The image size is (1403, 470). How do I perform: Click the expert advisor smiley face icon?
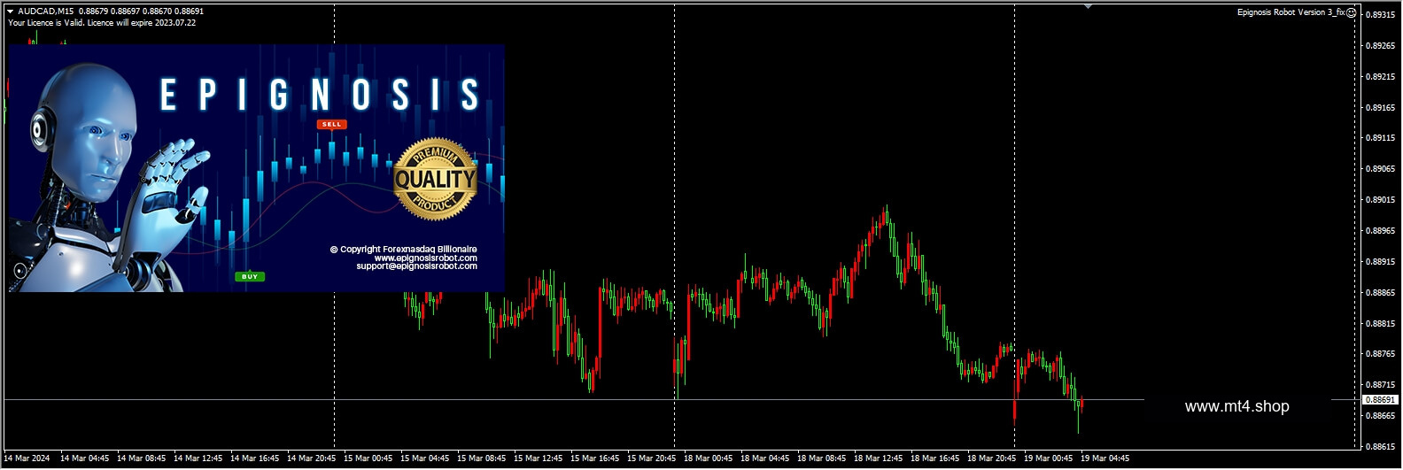pyautogui.click(x=1352, y=12)
